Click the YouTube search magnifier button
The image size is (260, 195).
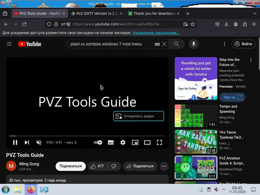[x=176, y=44]
